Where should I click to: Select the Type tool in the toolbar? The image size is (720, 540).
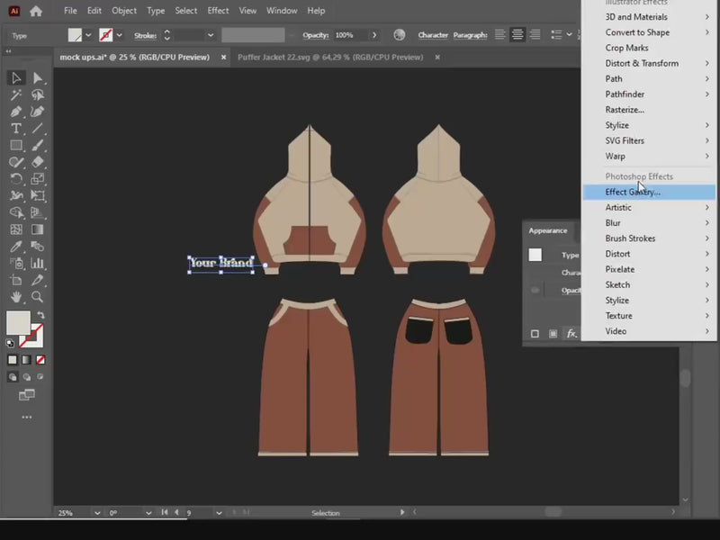pyautogui.click(x=16, y=129)
